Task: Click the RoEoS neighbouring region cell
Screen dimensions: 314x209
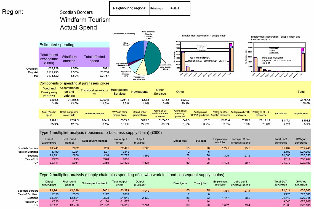Action: pyautogui.click(x=180, y=8)
